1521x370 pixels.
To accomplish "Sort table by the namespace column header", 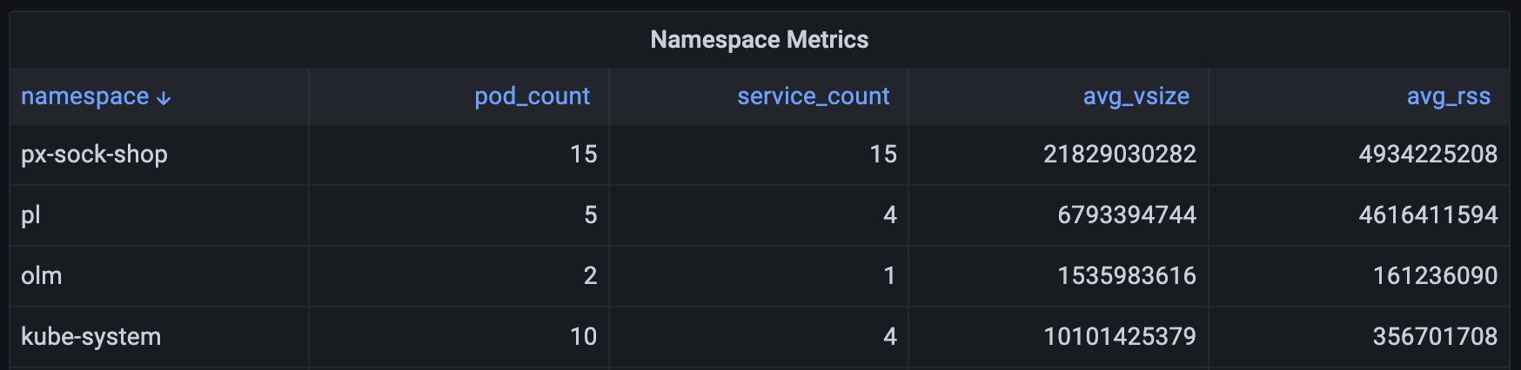I will pyautogui.click(x=84, y=96).
